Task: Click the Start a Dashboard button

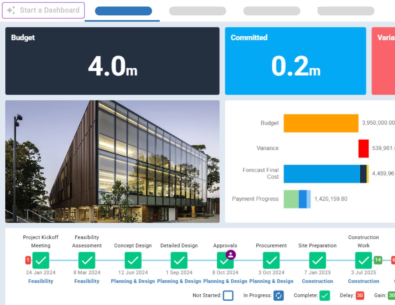Action: [43, 10]
